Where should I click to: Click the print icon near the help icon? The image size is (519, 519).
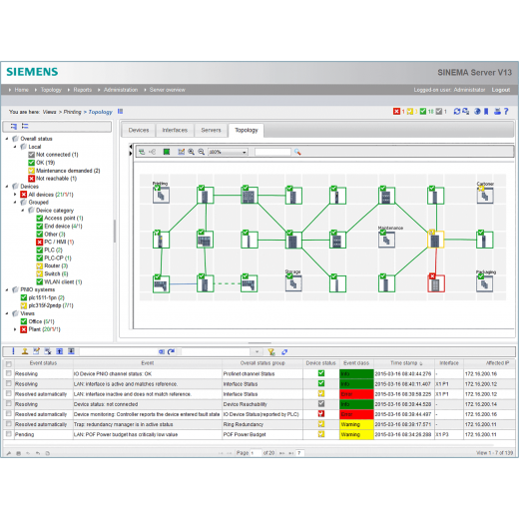[x=497, y=112]
